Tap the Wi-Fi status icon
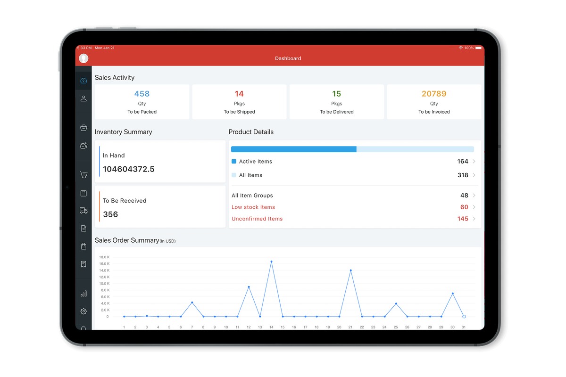This screenshot has height=377, width=566. (x=460, y=48)
